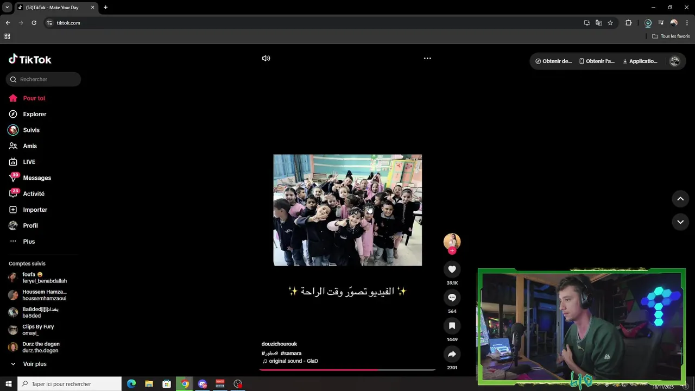695x391 pixels.
Task: Open Windows Start menu
Action: point(8,384)
